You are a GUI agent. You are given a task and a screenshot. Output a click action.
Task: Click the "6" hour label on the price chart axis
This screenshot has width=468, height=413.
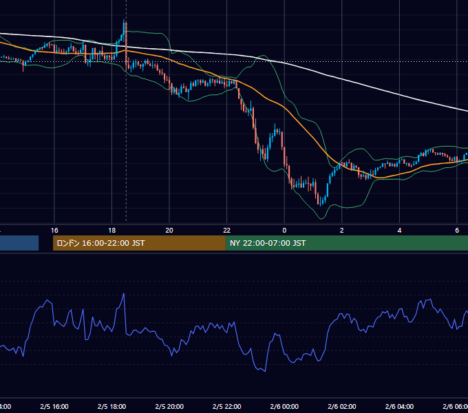tap(457, 231)
